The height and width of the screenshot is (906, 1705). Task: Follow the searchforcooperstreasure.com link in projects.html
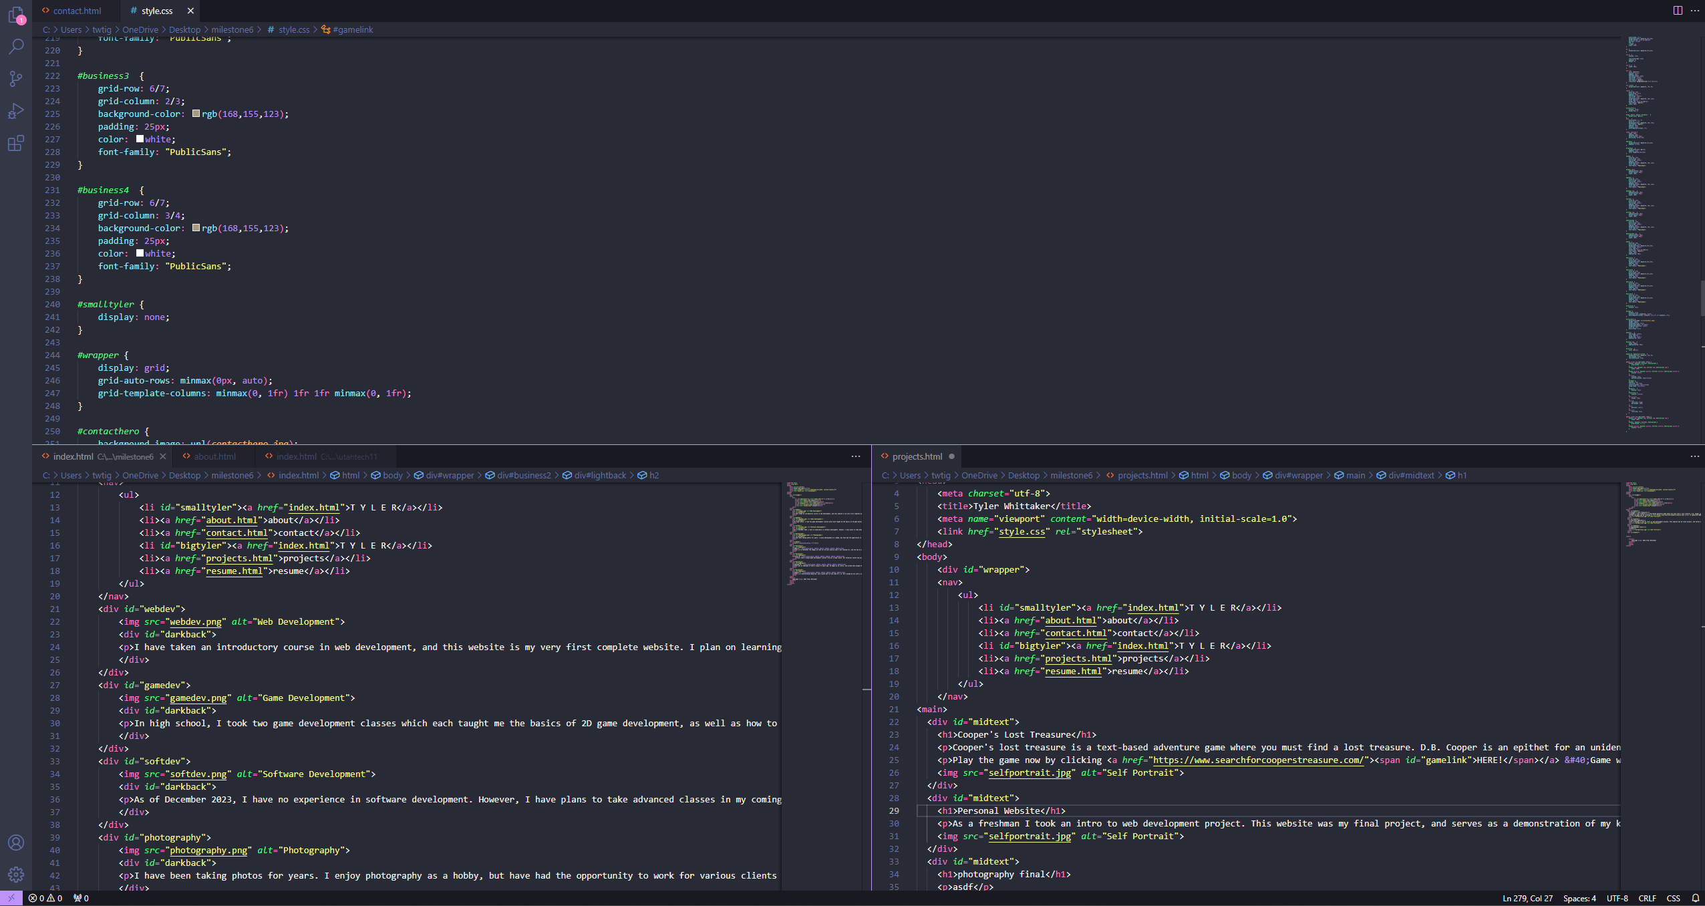click(x=1257, y=760)
